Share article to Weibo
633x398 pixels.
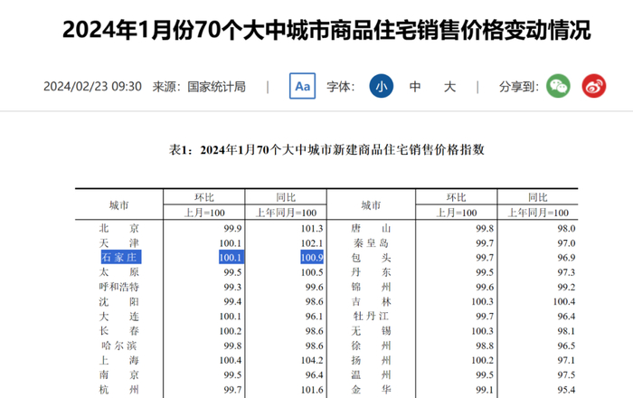[x=594, y=86]
